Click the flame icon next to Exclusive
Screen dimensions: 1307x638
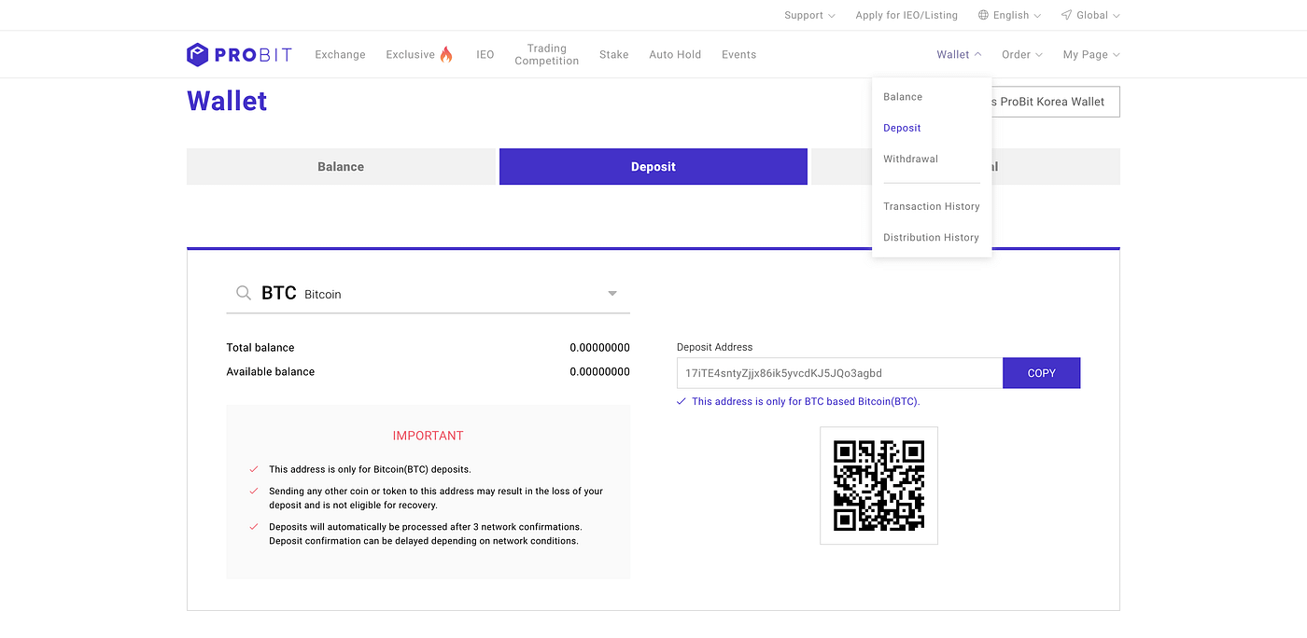[x=446, y=54]
